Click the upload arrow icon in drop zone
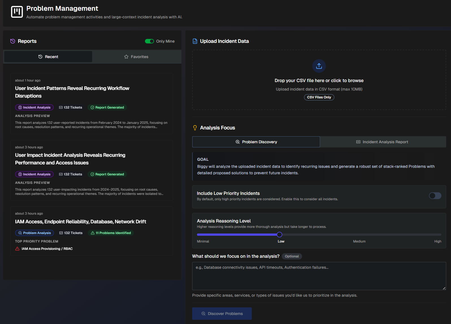 pyautogui.click(x=319, y=66)
